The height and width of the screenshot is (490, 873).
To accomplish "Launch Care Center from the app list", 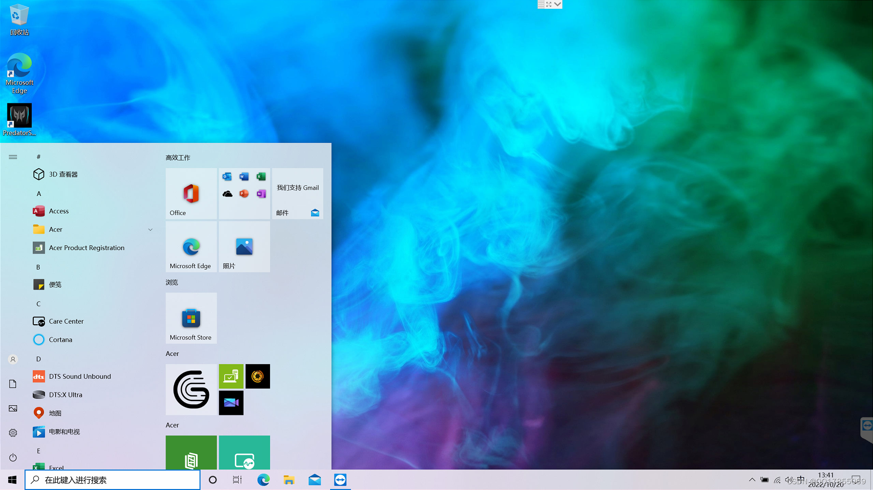I will (93, 321).
